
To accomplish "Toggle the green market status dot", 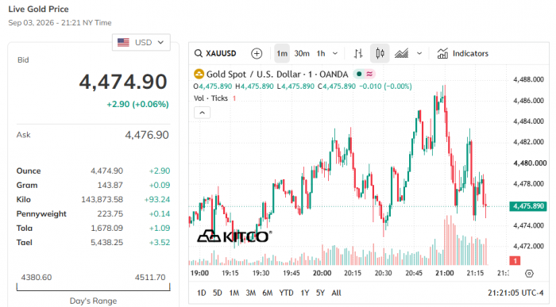I will click(x=359, y=74).
